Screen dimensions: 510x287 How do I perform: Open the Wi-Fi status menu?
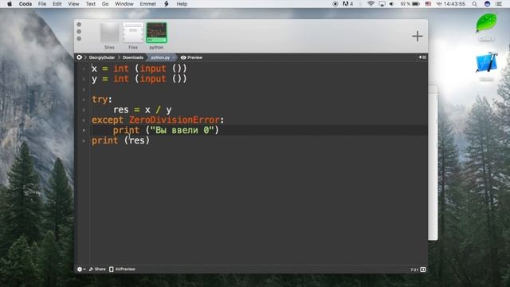coord(371,4)
